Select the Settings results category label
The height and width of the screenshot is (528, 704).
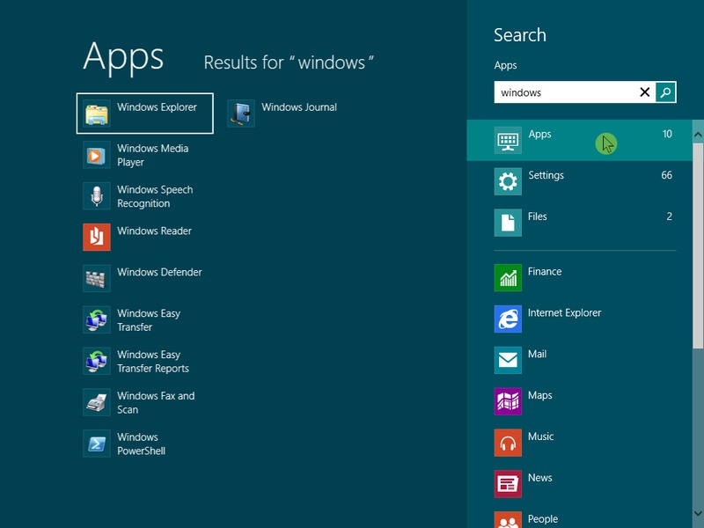tap(546, 175)
